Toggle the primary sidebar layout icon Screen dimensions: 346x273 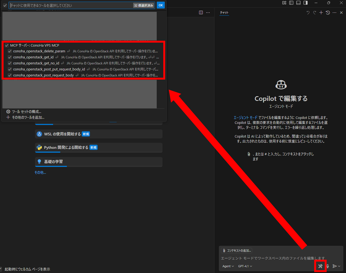(x=291, y=3)
